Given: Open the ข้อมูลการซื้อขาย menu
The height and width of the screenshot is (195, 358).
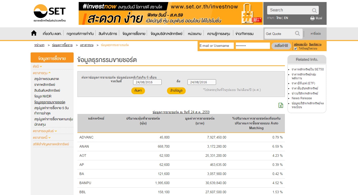Looking at the screenshot, I should [134, 33].
